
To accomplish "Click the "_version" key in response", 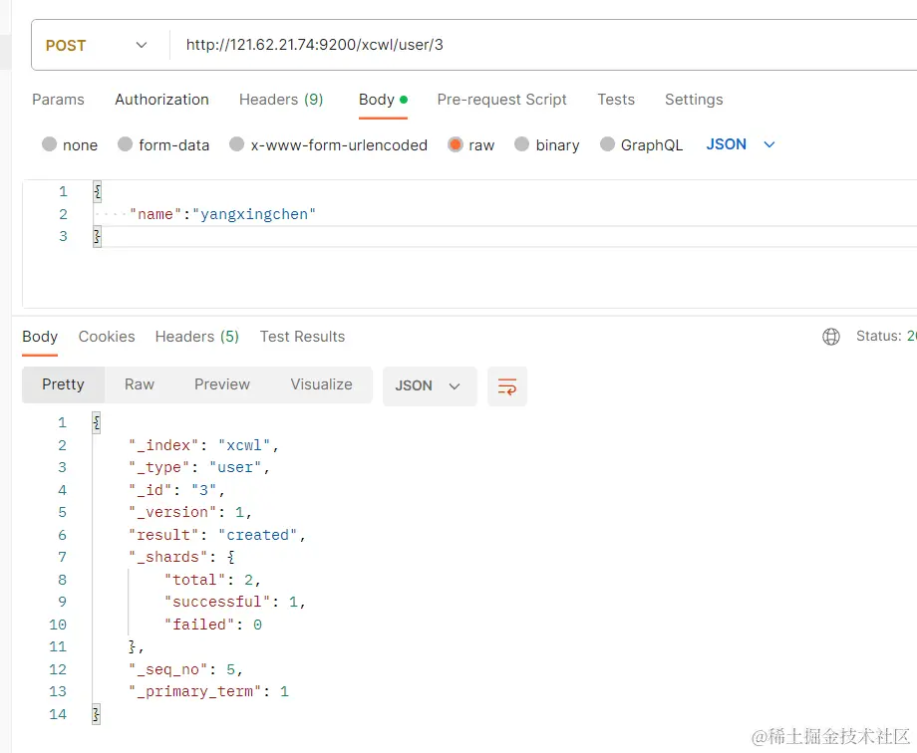I will (x=173, y=512).
